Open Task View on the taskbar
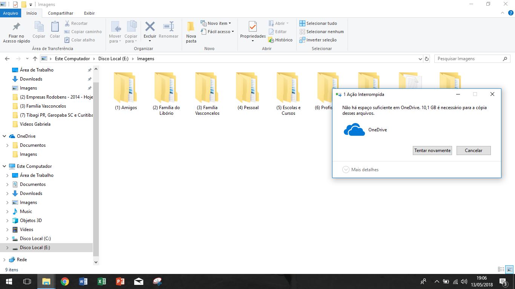The image size is (515, 289). coord(27,281)
